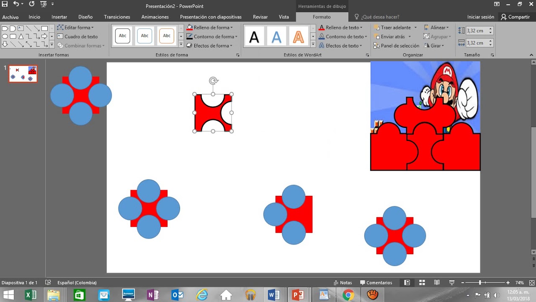
Task: Switch to slide sorter view icon
Action: 422,283
